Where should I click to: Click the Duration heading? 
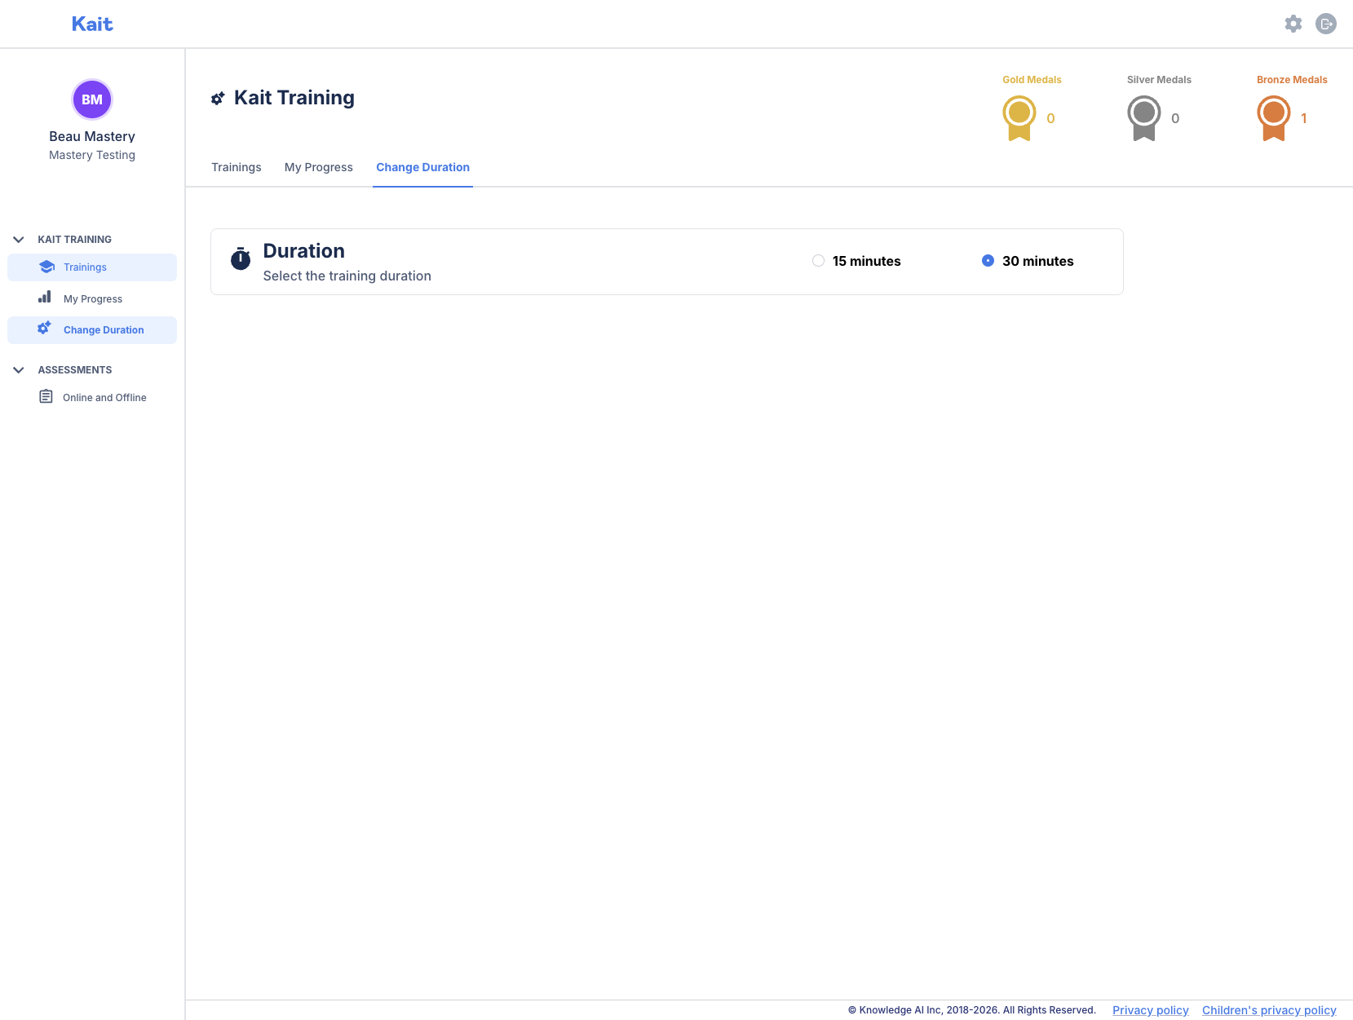304,251
